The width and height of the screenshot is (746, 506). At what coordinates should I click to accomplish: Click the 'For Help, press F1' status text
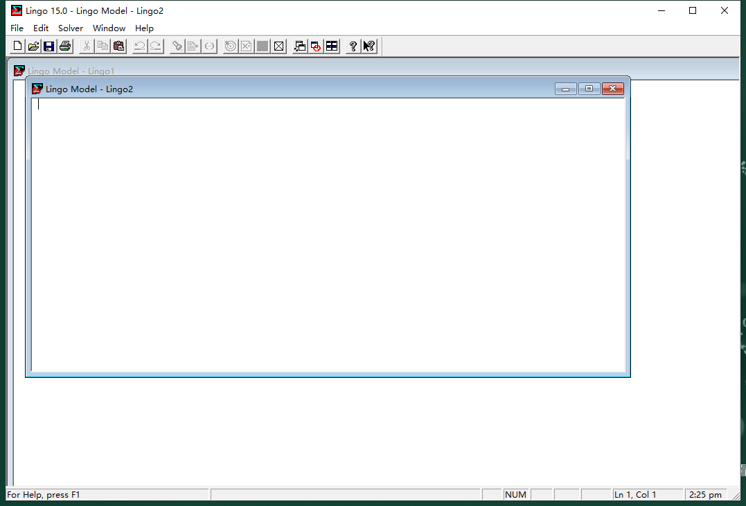pos(44,495)
